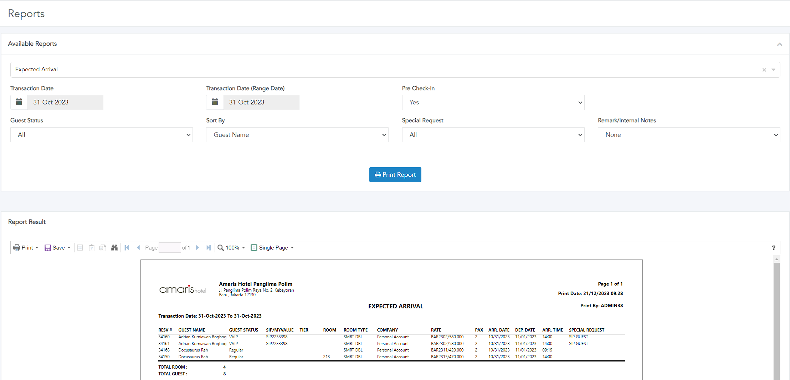This screenshot has width=790, height=380.
Task: Click the TOTAL GUEST label
Action: [x=173, y=374]
